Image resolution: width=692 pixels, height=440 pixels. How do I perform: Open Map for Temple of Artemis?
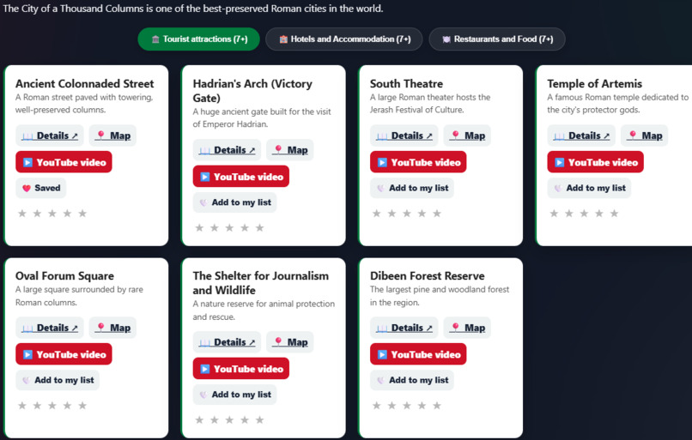645,136
